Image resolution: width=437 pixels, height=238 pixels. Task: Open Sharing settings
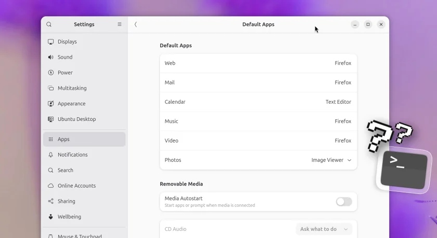[84, 201]
